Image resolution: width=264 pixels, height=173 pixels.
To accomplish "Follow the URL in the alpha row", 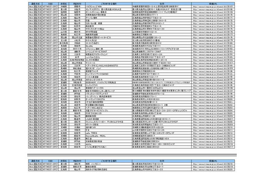I will [213, 144].
